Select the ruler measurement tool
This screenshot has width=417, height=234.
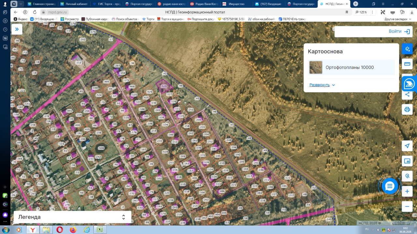407,64
